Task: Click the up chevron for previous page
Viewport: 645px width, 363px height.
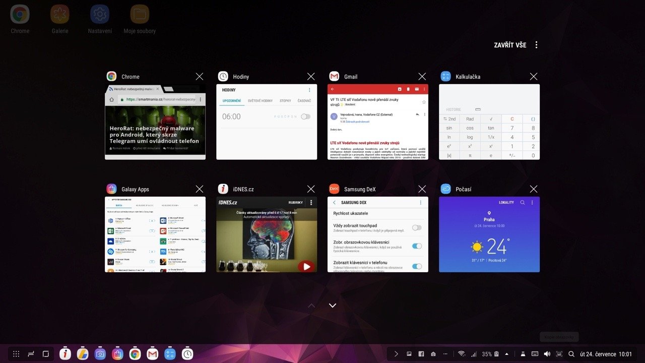Action: pos(311,305)
